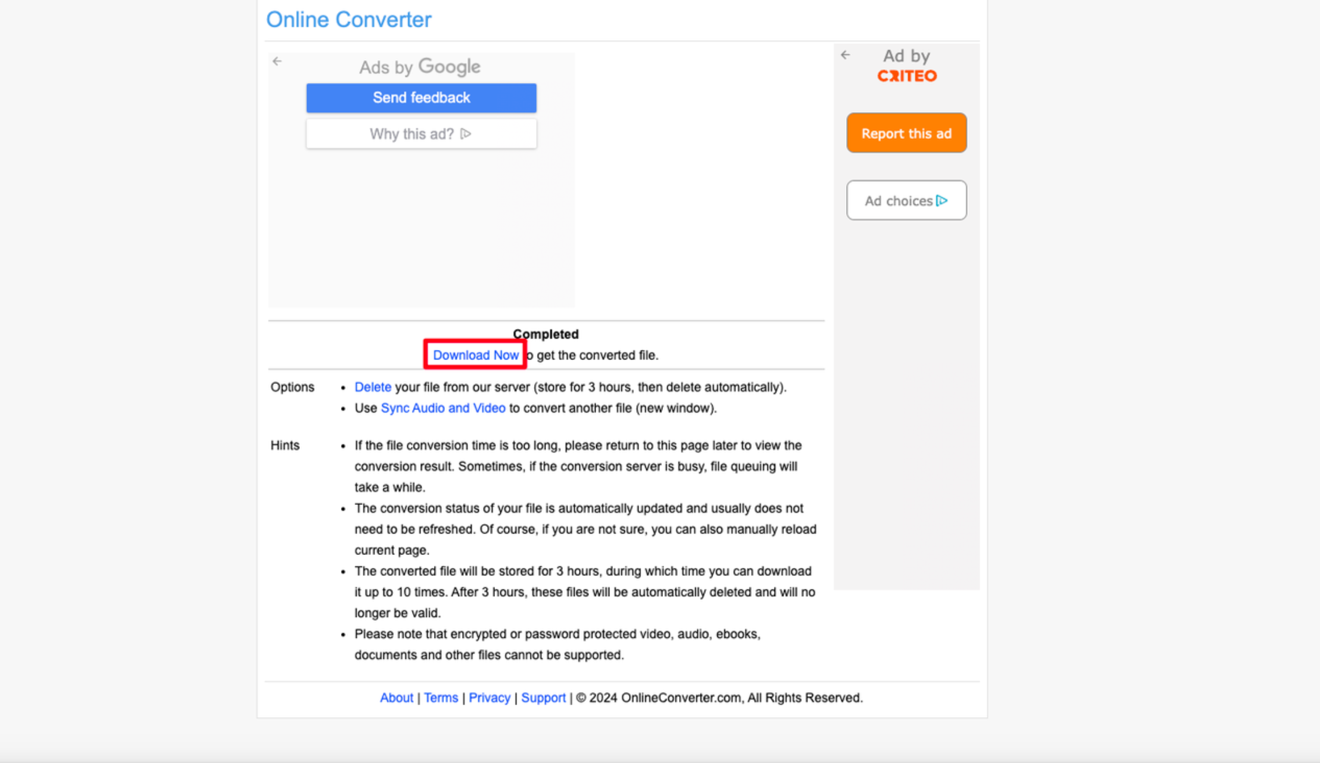Open Sync Audio and Video tool
The image size is (1320, 763).
442,408
